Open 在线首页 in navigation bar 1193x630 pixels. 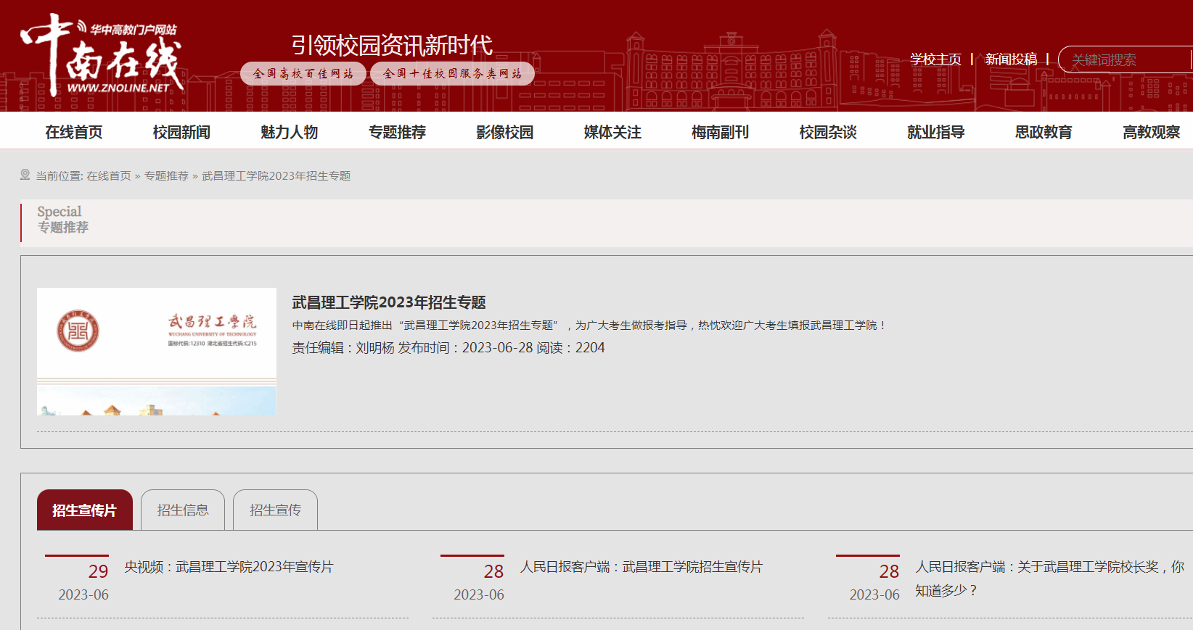pos(74,132)
